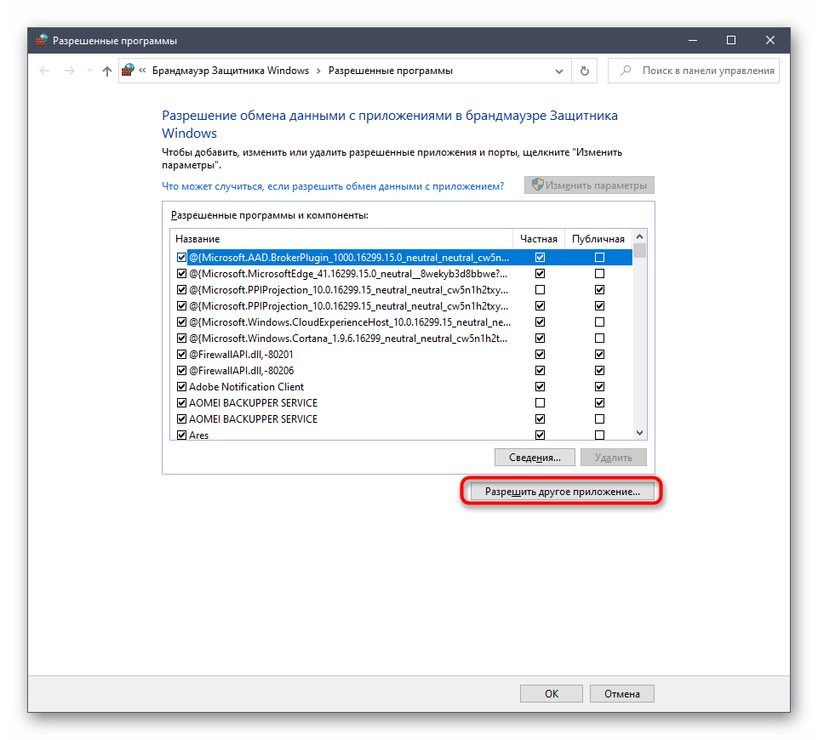Viewport: 818px width, 740px height.
Task: Click the window title firewall icon
Action: tap(42, 40)
